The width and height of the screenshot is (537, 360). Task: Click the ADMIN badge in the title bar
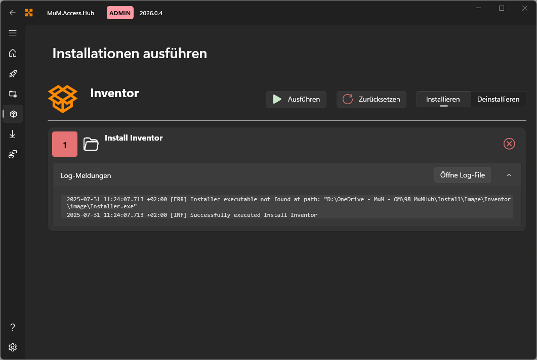[120, 13]
